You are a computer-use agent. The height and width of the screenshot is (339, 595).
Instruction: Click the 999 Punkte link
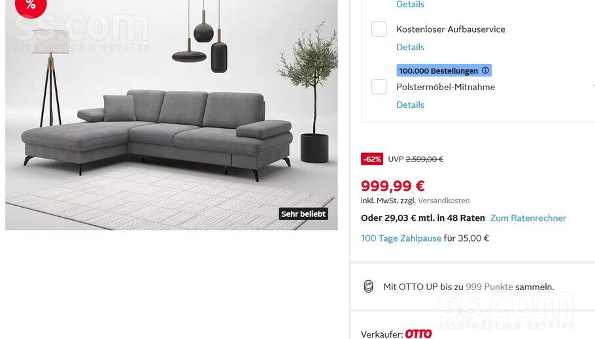(489, 287)
